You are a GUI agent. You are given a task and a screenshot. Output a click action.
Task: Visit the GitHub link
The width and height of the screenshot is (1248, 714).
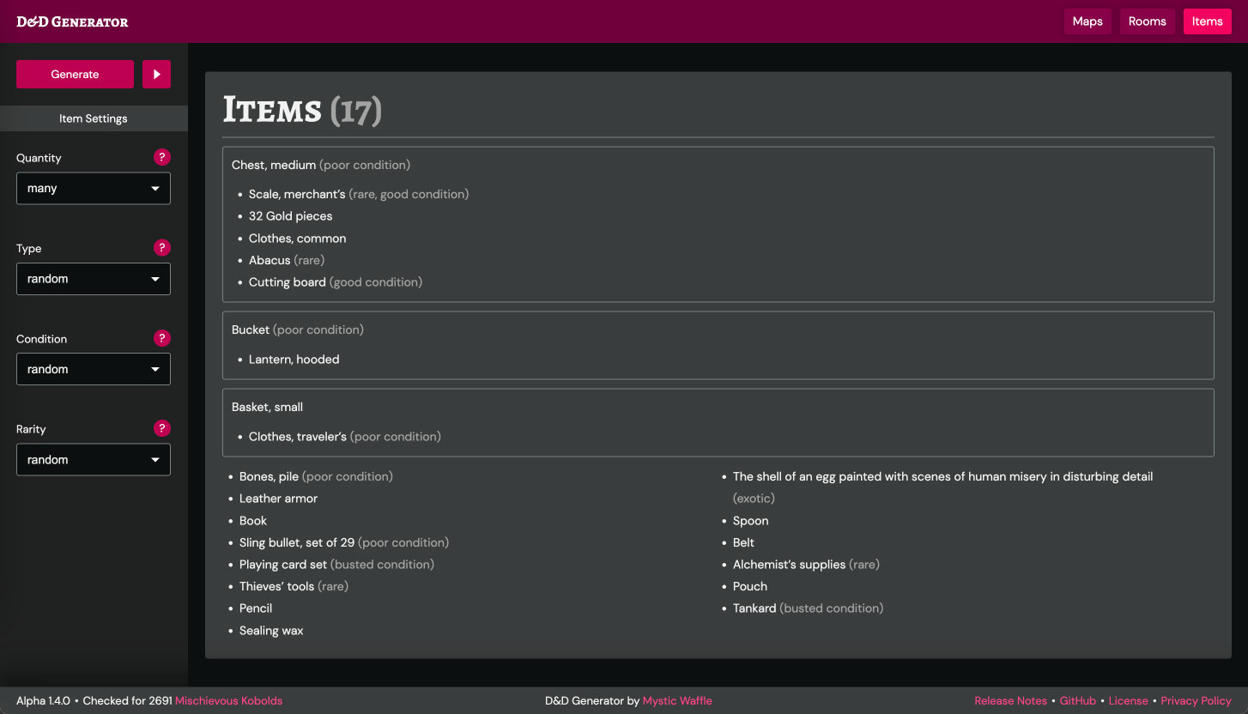[1077, 700]
